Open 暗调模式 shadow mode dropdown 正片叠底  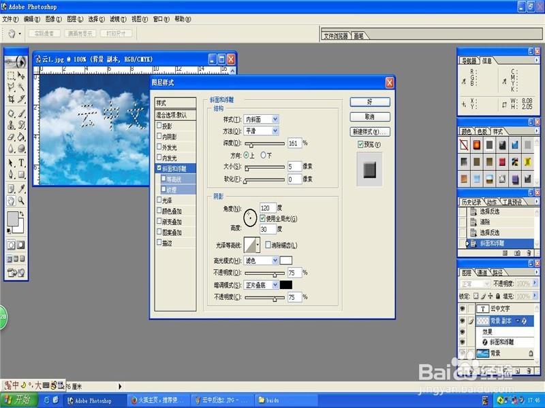click(261, 285)
